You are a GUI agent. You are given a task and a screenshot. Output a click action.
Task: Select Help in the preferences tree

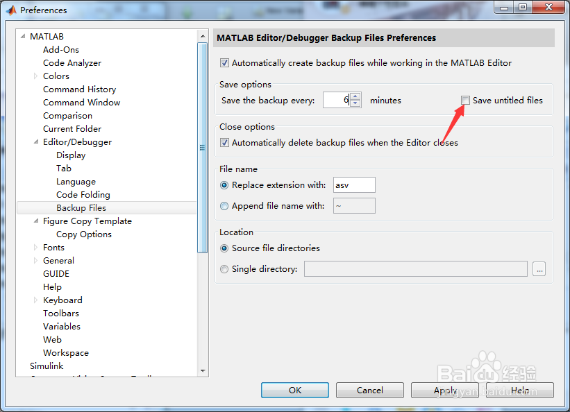(52, 287)
